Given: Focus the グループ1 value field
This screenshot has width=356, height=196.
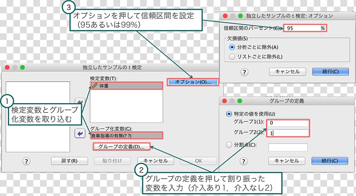Looking at the screenshot, I should pyautogui.click(x=287, y=123).
